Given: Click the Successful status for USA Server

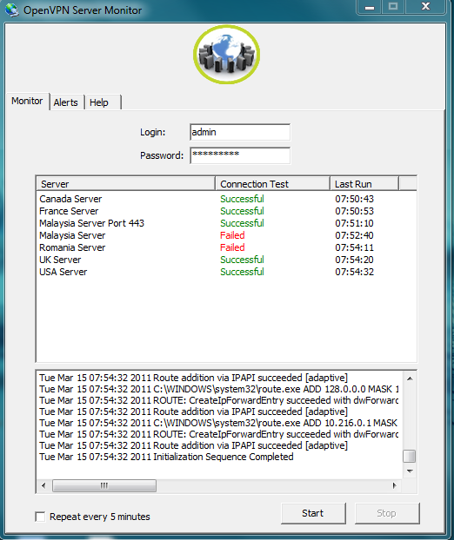Looking at the screenshot, I should (x=242, y=272).
